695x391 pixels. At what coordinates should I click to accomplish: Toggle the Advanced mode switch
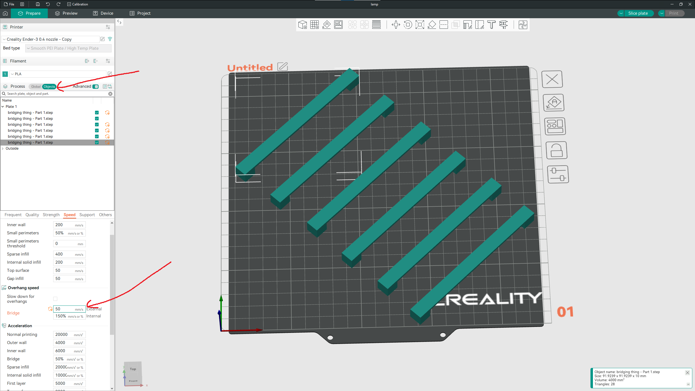click(x=96, y=87)
